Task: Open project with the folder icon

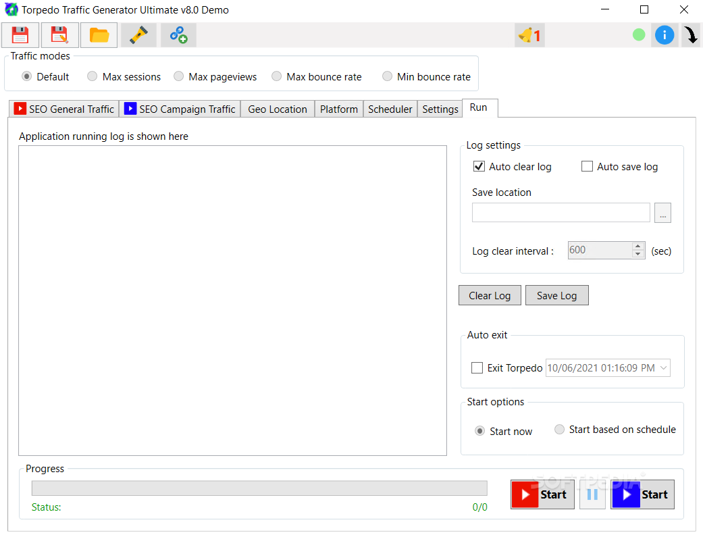Action: tap(99, 35)
